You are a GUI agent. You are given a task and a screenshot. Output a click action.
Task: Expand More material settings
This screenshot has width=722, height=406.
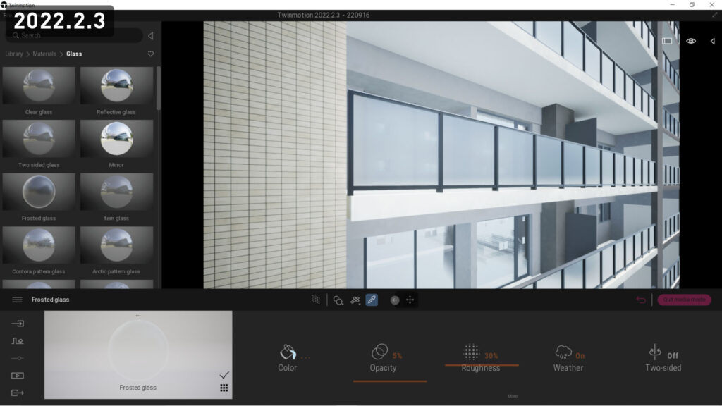(513, 396)
